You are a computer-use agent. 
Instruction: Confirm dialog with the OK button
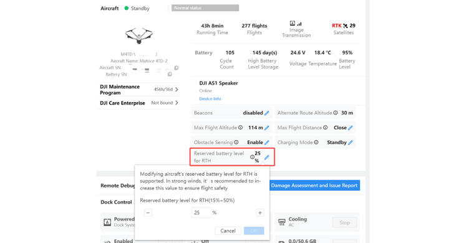254,231
